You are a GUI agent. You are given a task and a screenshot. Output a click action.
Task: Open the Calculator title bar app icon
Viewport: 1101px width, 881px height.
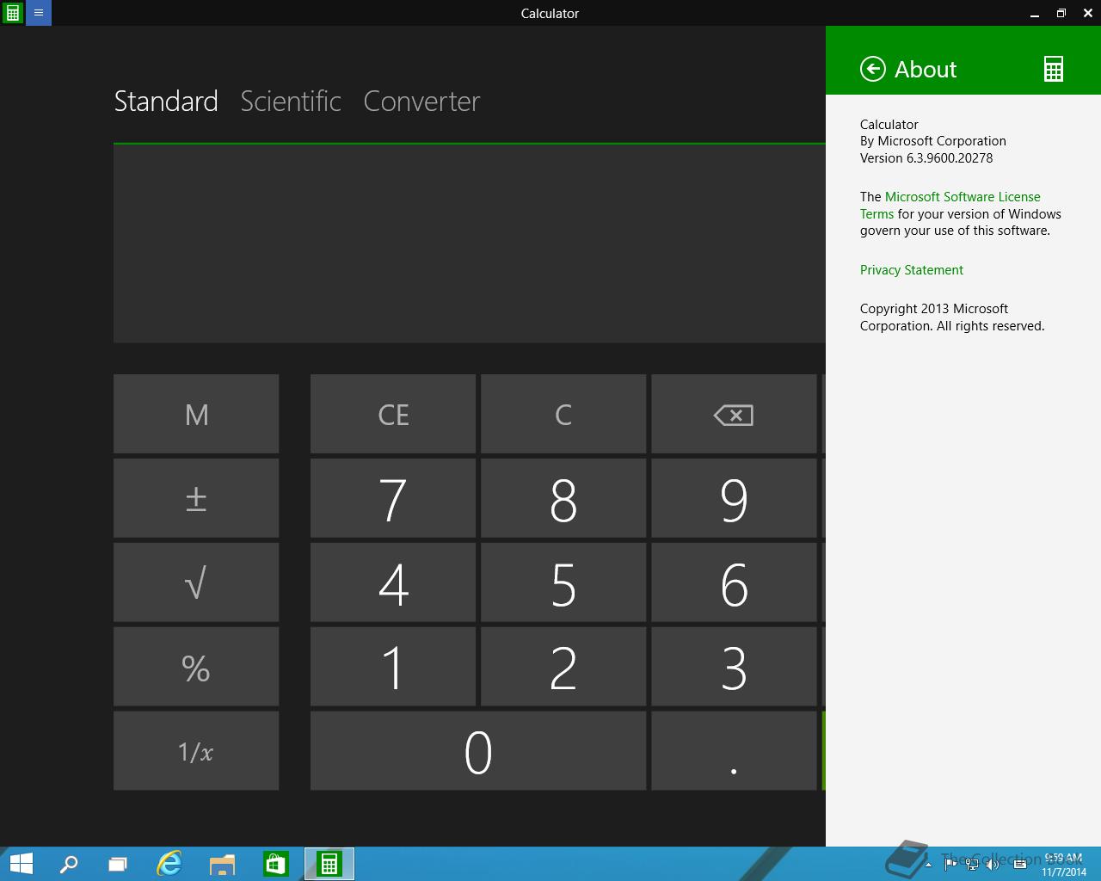[13, 13]
